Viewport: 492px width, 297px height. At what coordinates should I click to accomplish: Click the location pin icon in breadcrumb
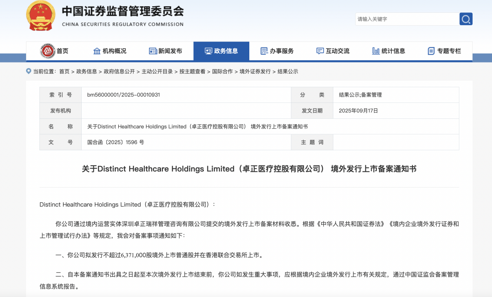coord(28,71)
